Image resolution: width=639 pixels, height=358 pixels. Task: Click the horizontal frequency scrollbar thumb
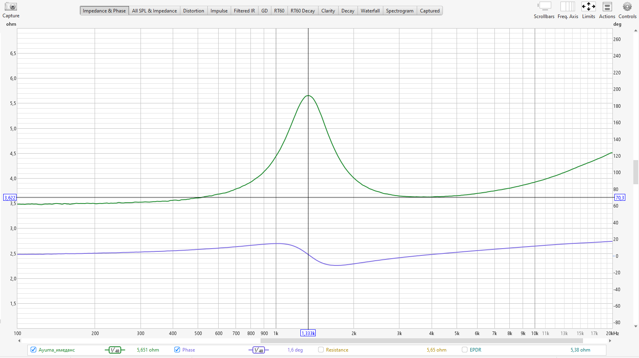(x=421, y=341)
